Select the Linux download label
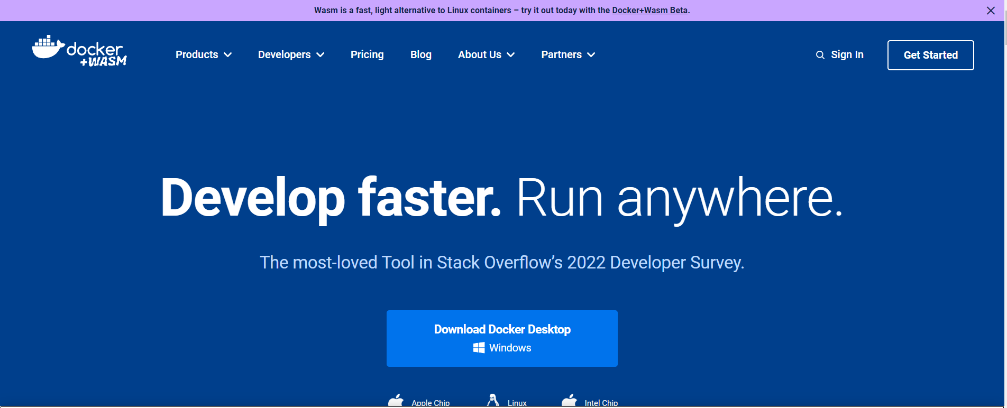This screenshot has width=1007, height=408. pos(517,403)
